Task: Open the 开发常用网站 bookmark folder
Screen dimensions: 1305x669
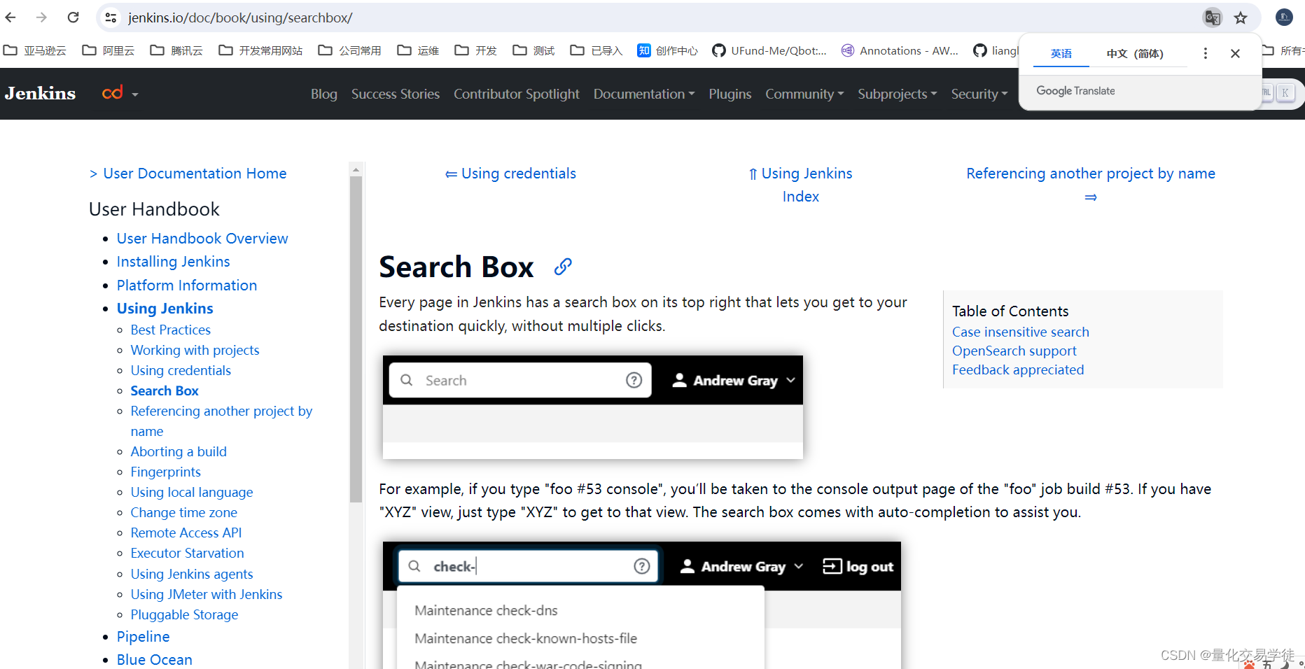Action: click(260, 50)
